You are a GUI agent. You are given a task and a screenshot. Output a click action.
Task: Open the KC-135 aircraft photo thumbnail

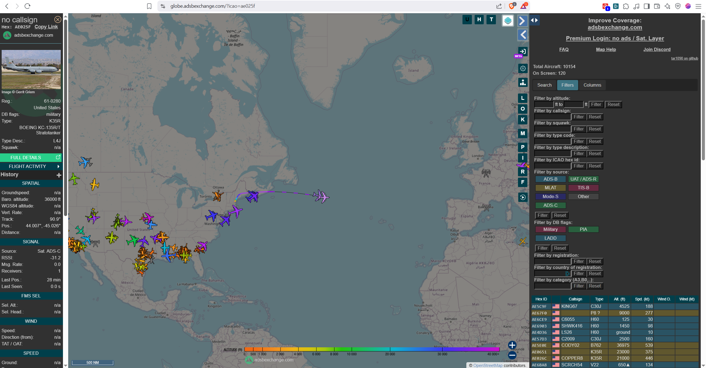tap(31, 69)
